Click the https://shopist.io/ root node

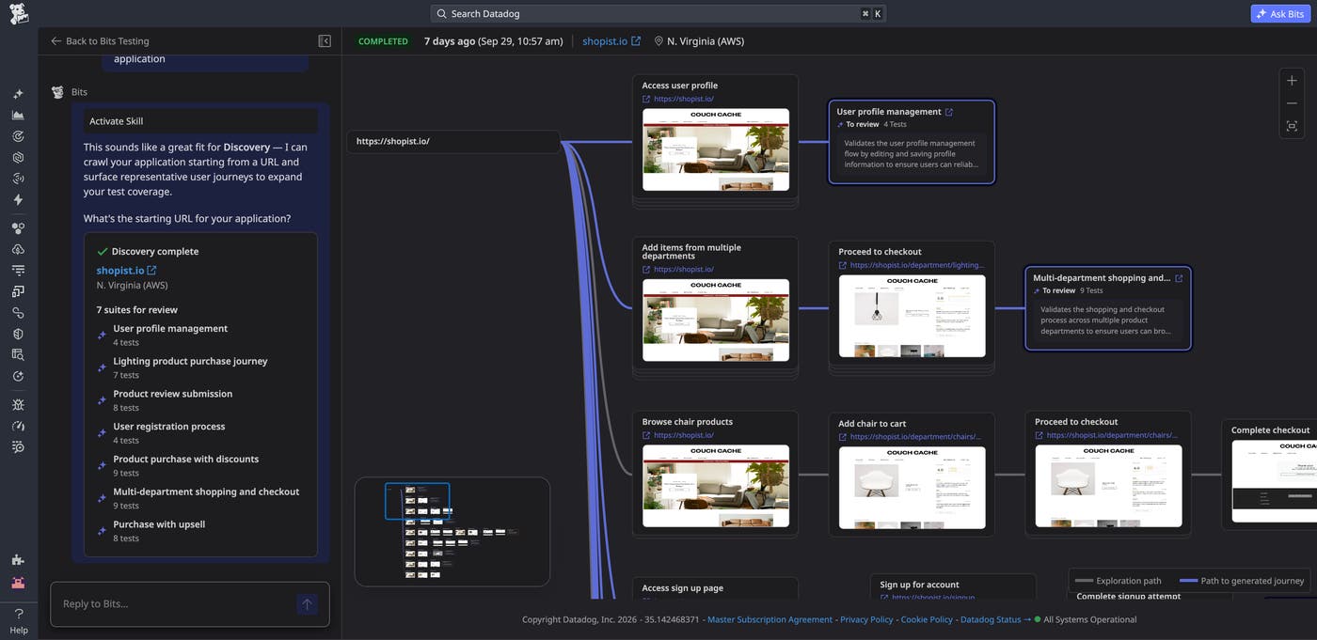pos(453,142)
